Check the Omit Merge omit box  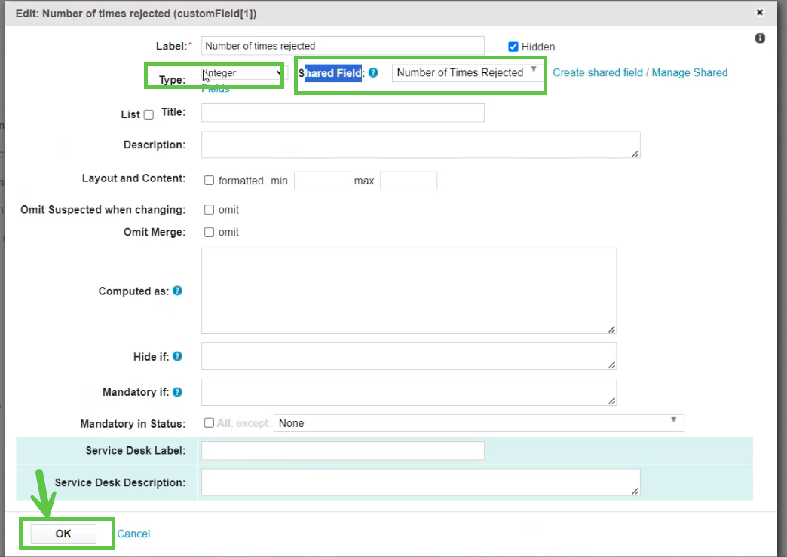tap(210, 232)
